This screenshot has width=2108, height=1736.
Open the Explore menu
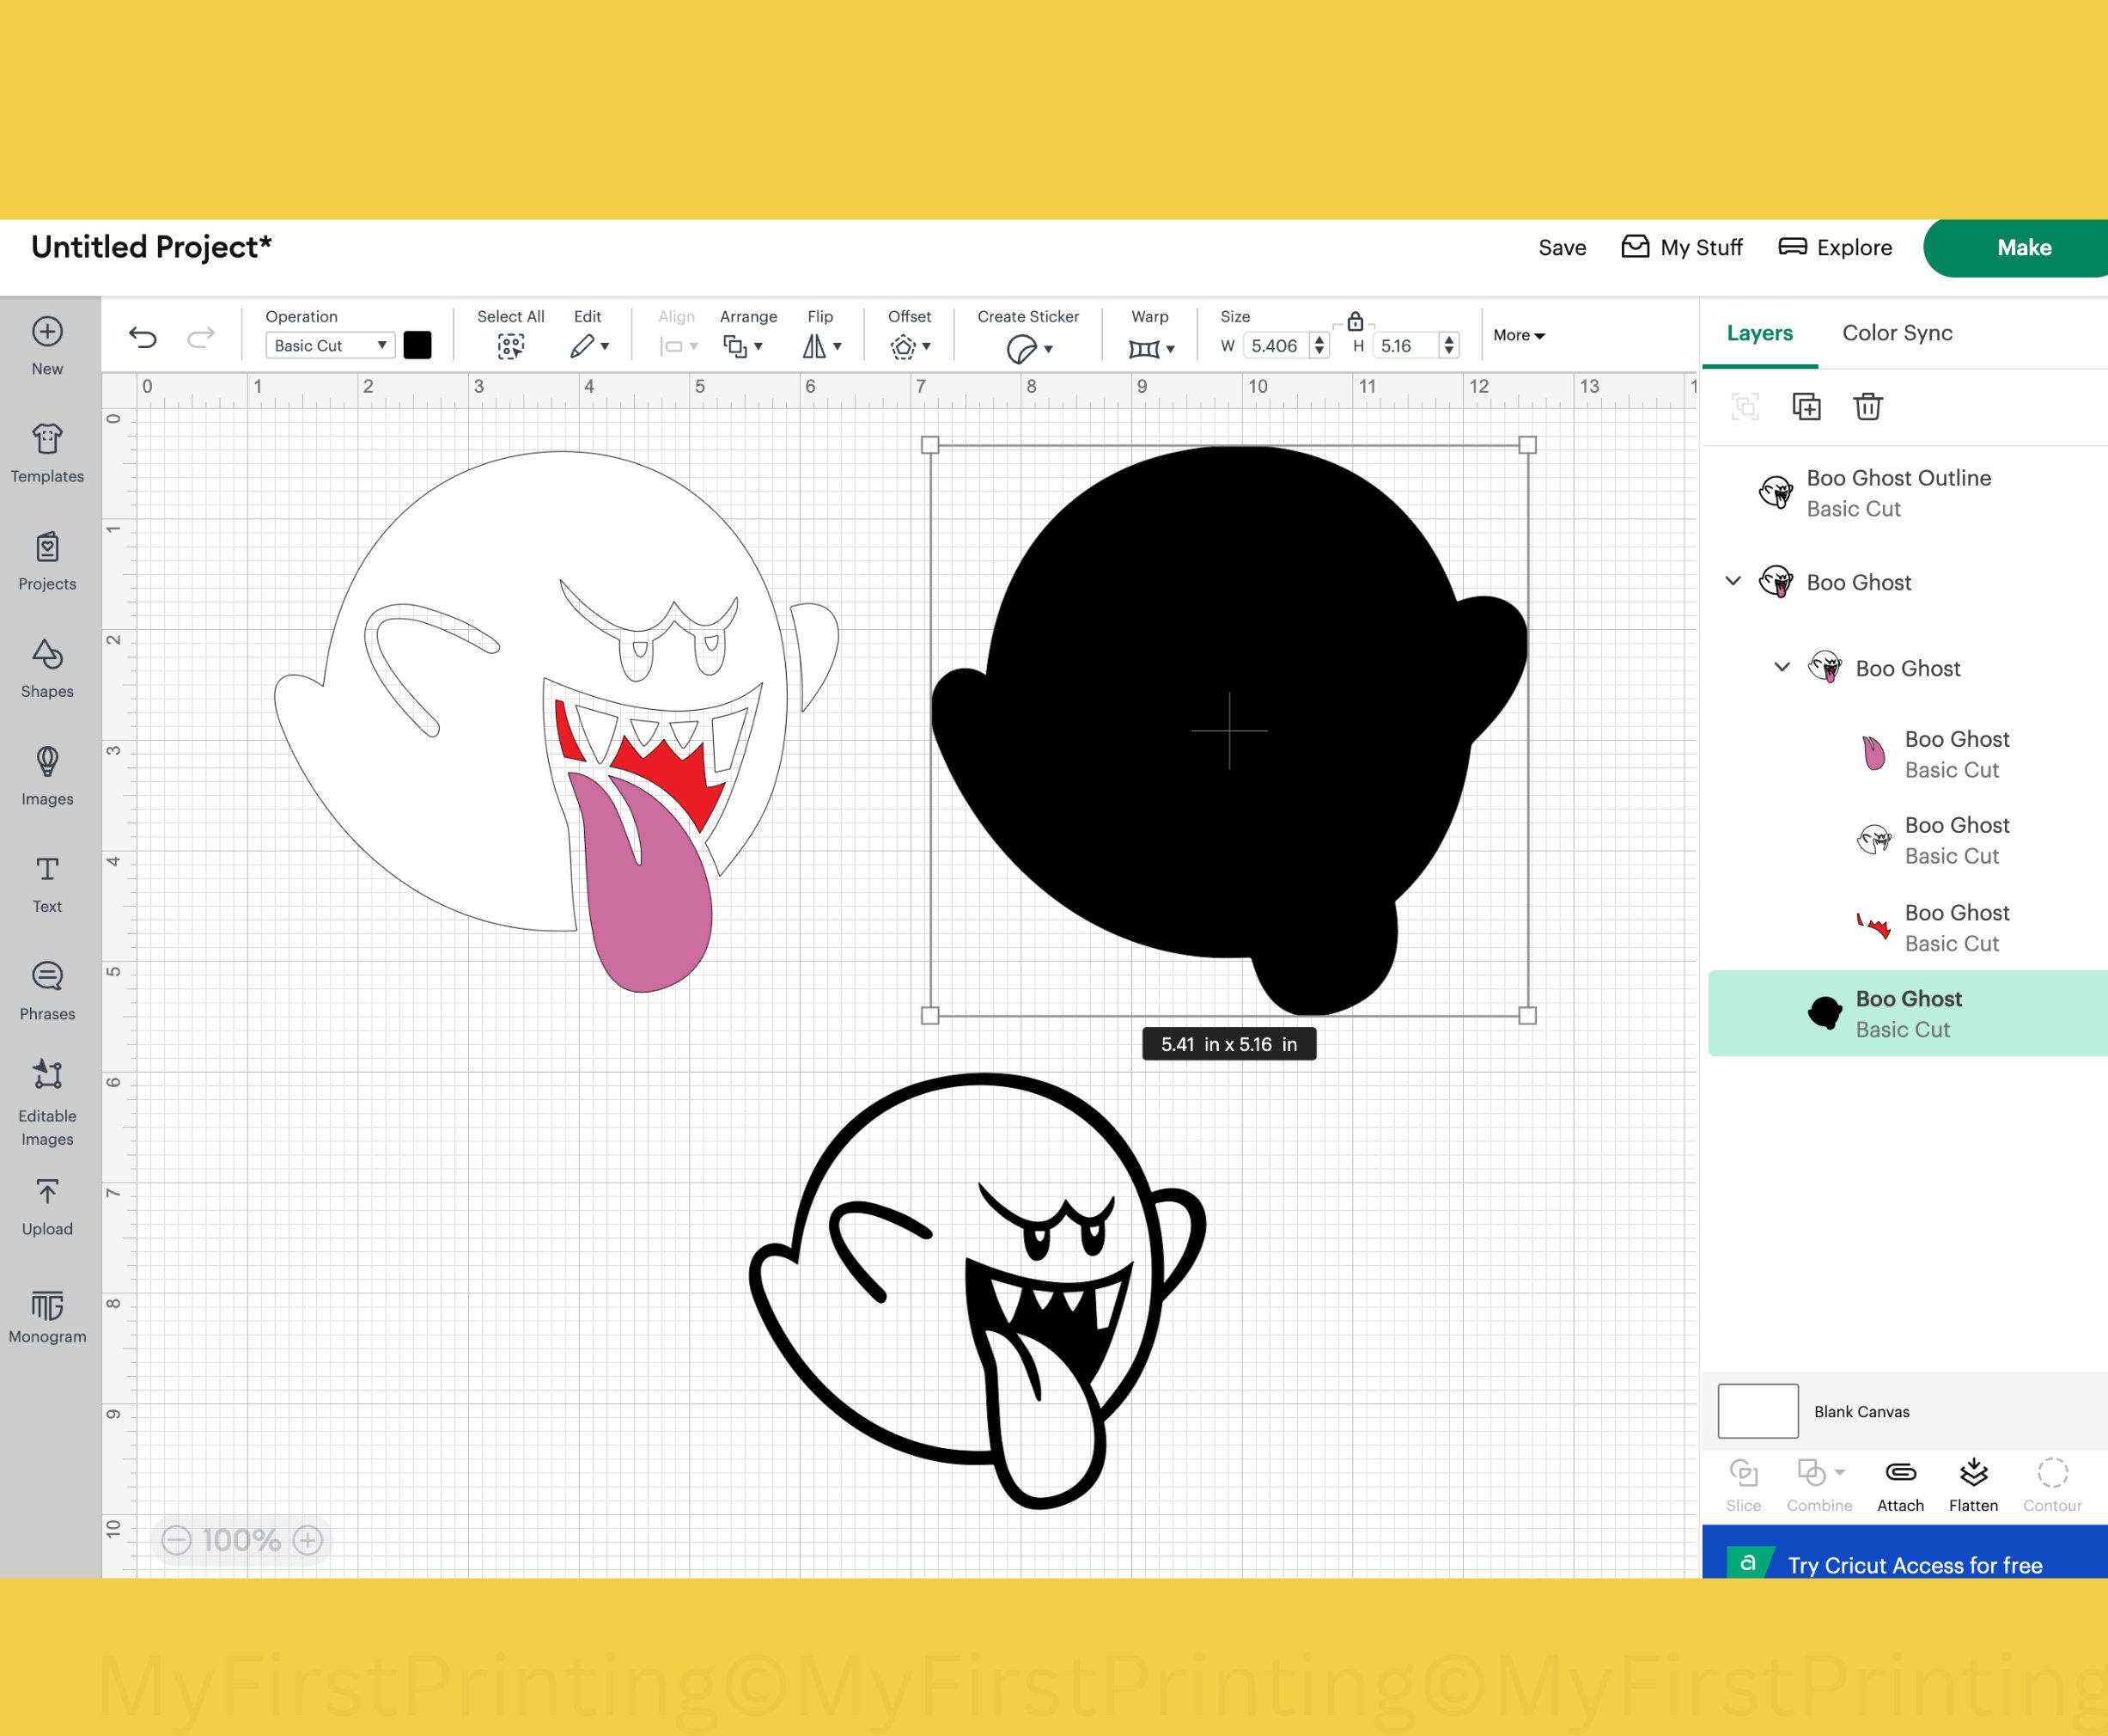pos(1835,247)
